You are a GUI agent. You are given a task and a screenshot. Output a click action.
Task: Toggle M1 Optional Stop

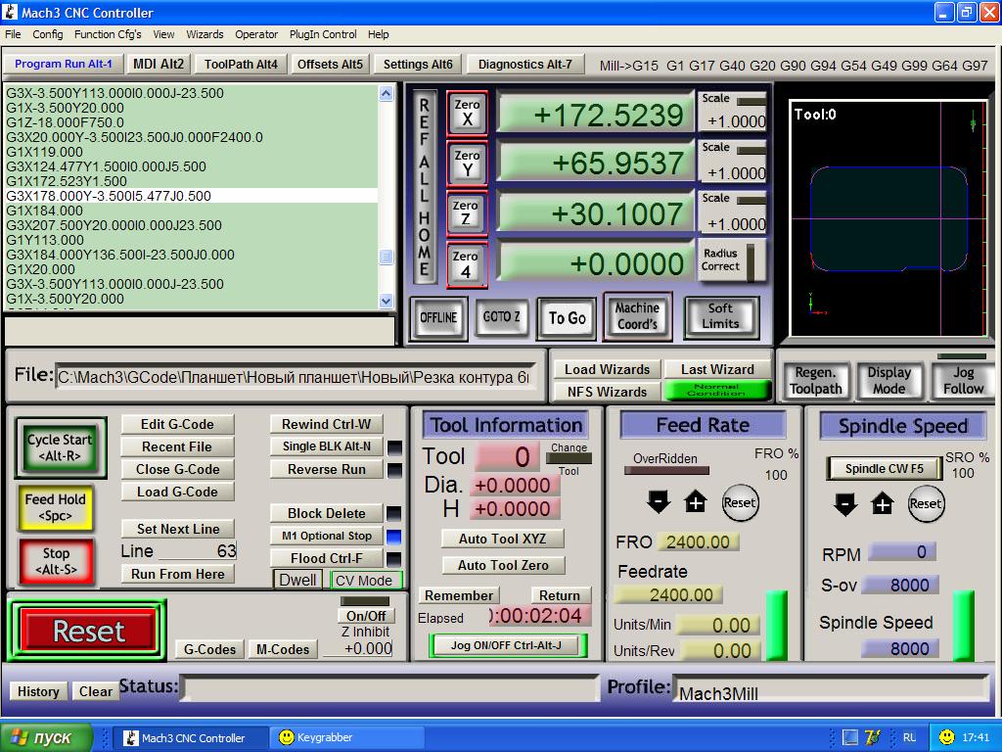coord(326,536)
